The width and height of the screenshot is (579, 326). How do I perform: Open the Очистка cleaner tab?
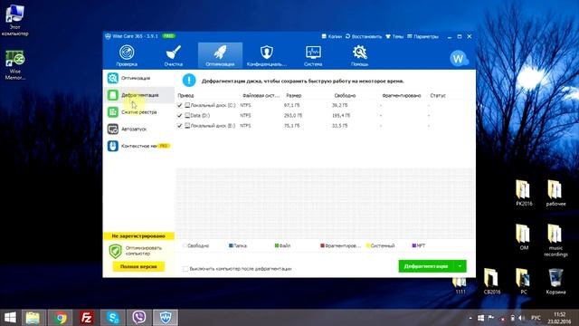(x=173, y=55)
